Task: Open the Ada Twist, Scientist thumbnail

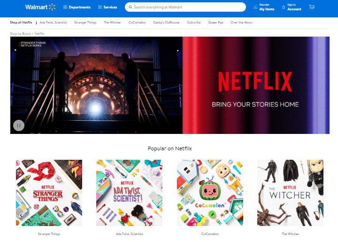Action: 129,193
